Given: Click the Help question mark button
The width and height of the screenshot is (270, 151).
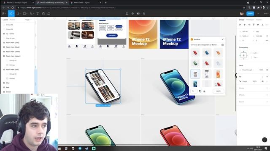Looking at the screenshot, I should pyautogui.click(x=265, y=140).
